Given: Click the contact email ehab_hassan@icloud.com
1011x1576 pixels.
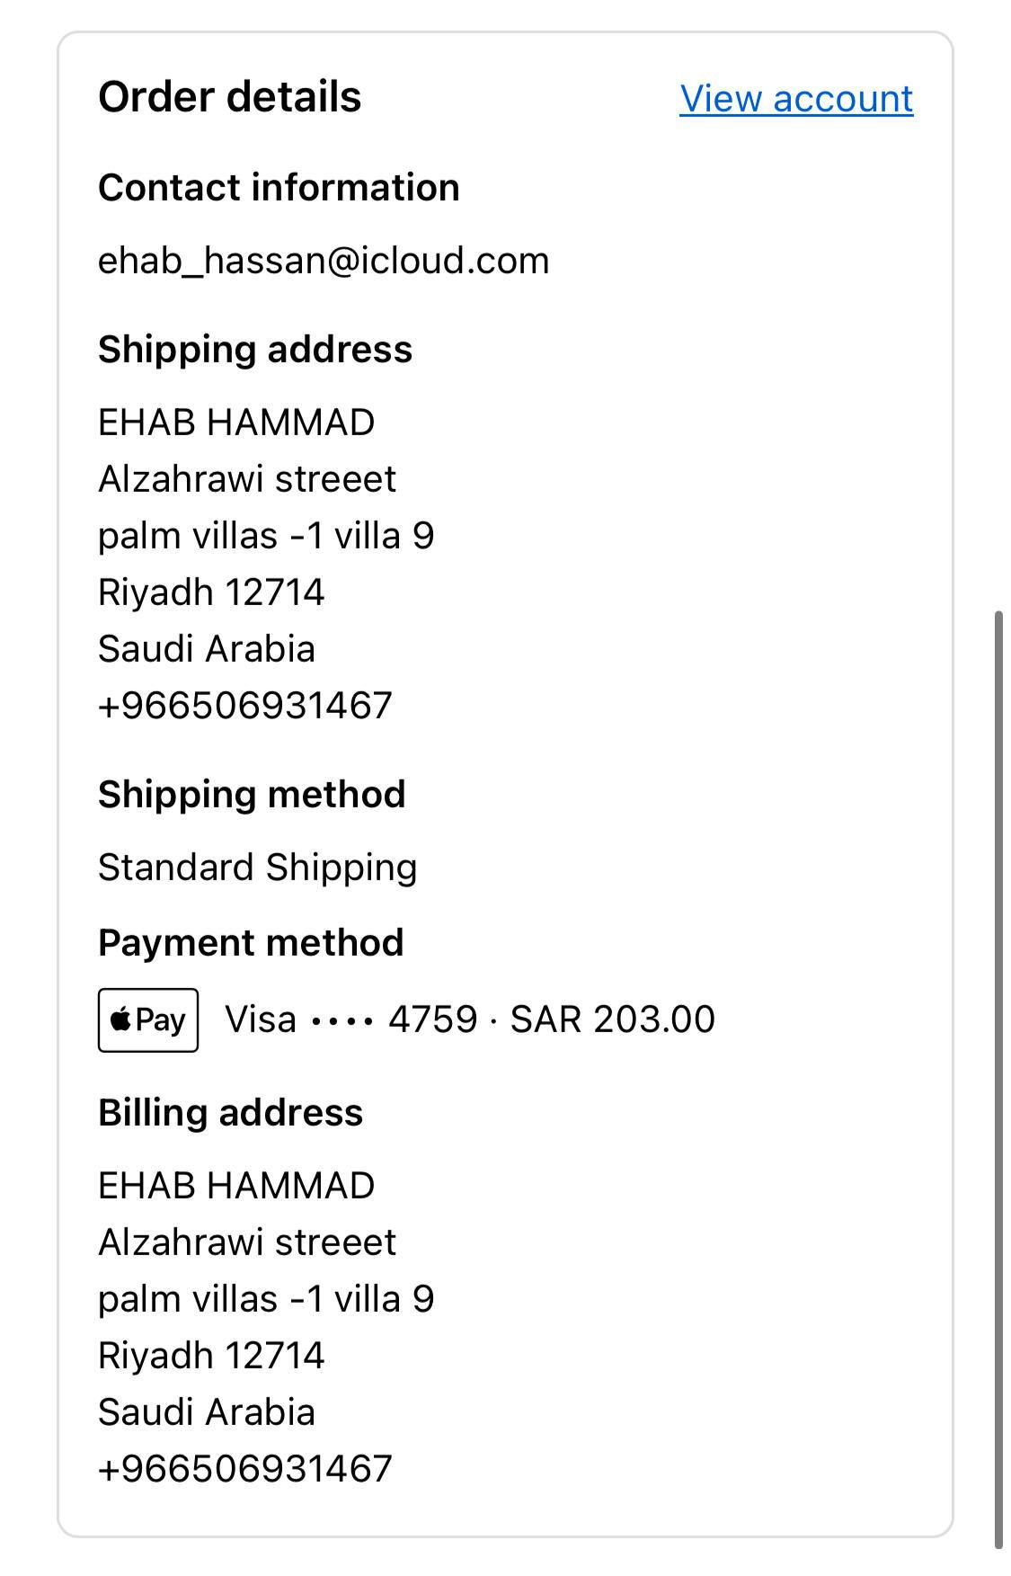Looking at the screenshot, I should (324, 261).
